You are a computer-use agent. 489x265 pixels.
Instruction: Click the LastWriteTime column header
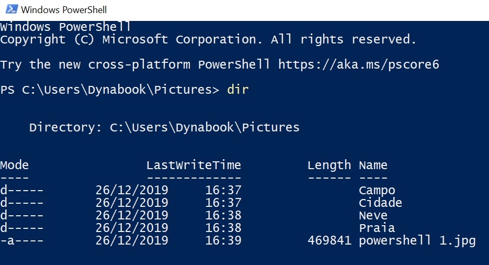point(194,165)
